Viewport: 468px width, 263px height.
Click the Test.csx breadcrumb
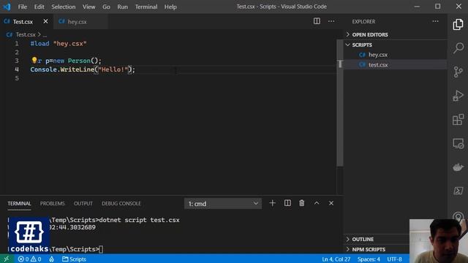(26, 34)
